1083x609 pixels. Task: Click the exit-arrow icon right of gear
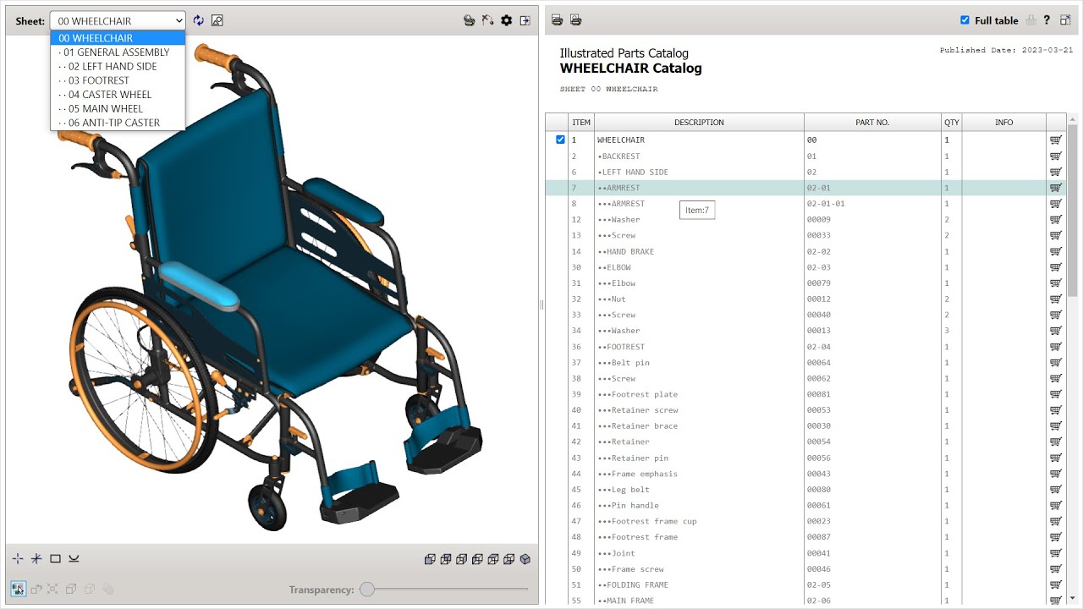(x=525, y=20)
